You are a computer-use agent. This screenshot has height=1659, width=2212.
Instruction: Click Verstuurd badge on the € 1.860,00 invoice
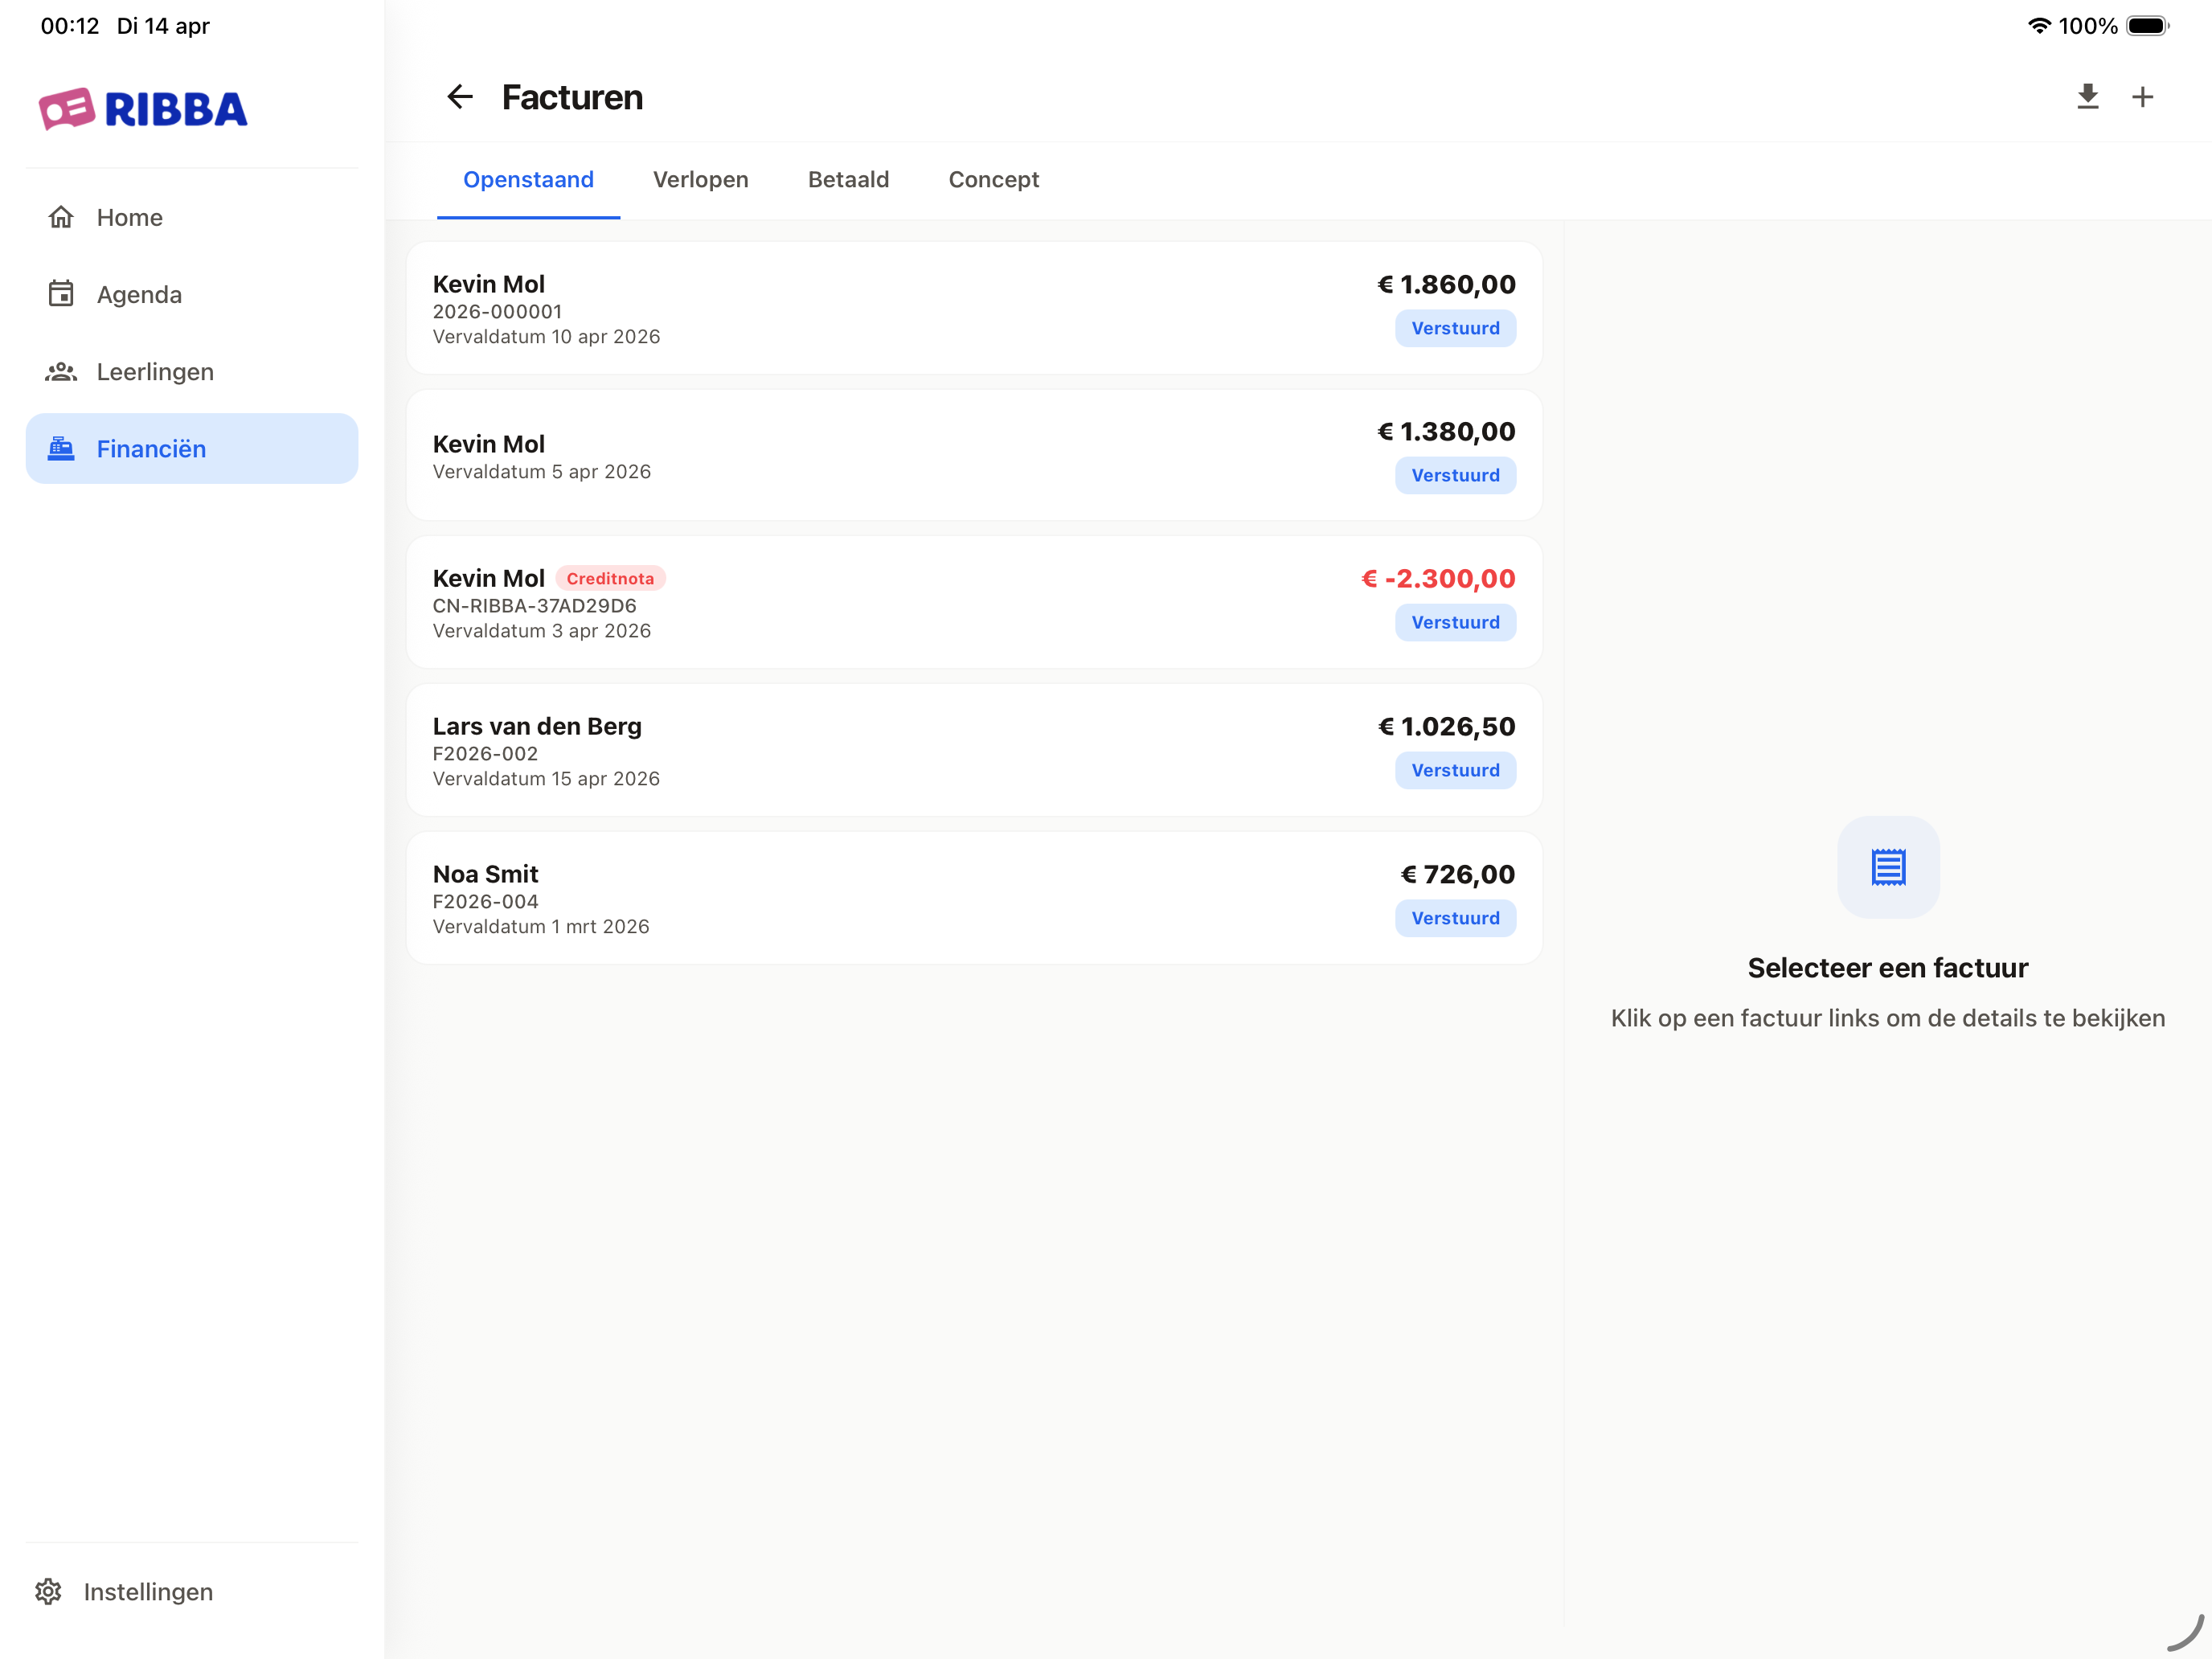pos(1455,328)
